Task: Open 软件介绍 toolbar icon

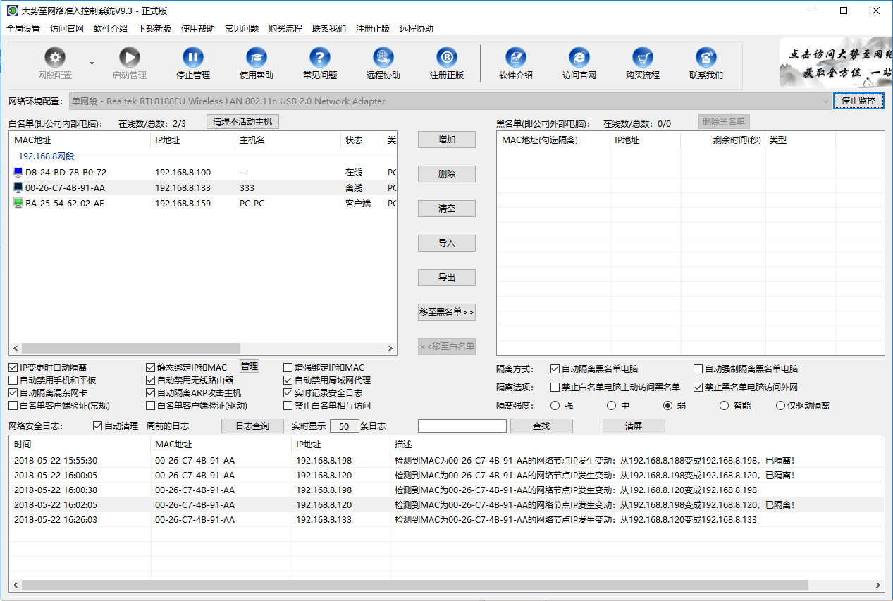Action: coord(515,58)
